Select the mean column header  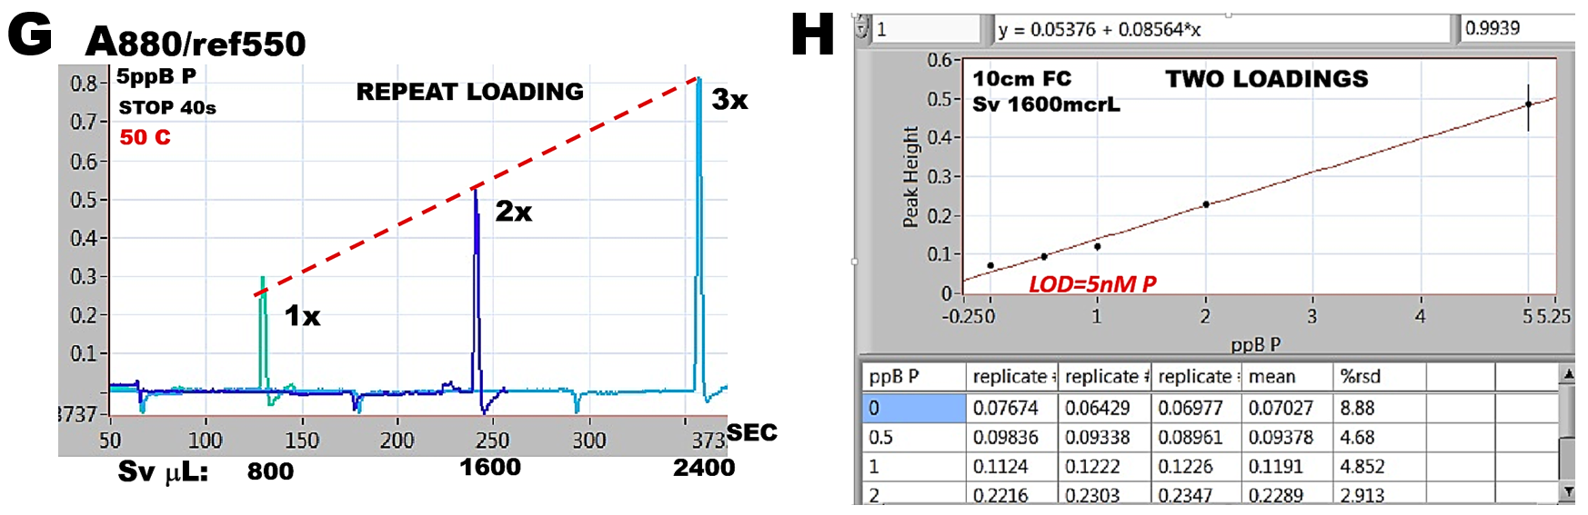pos(1285,377)
